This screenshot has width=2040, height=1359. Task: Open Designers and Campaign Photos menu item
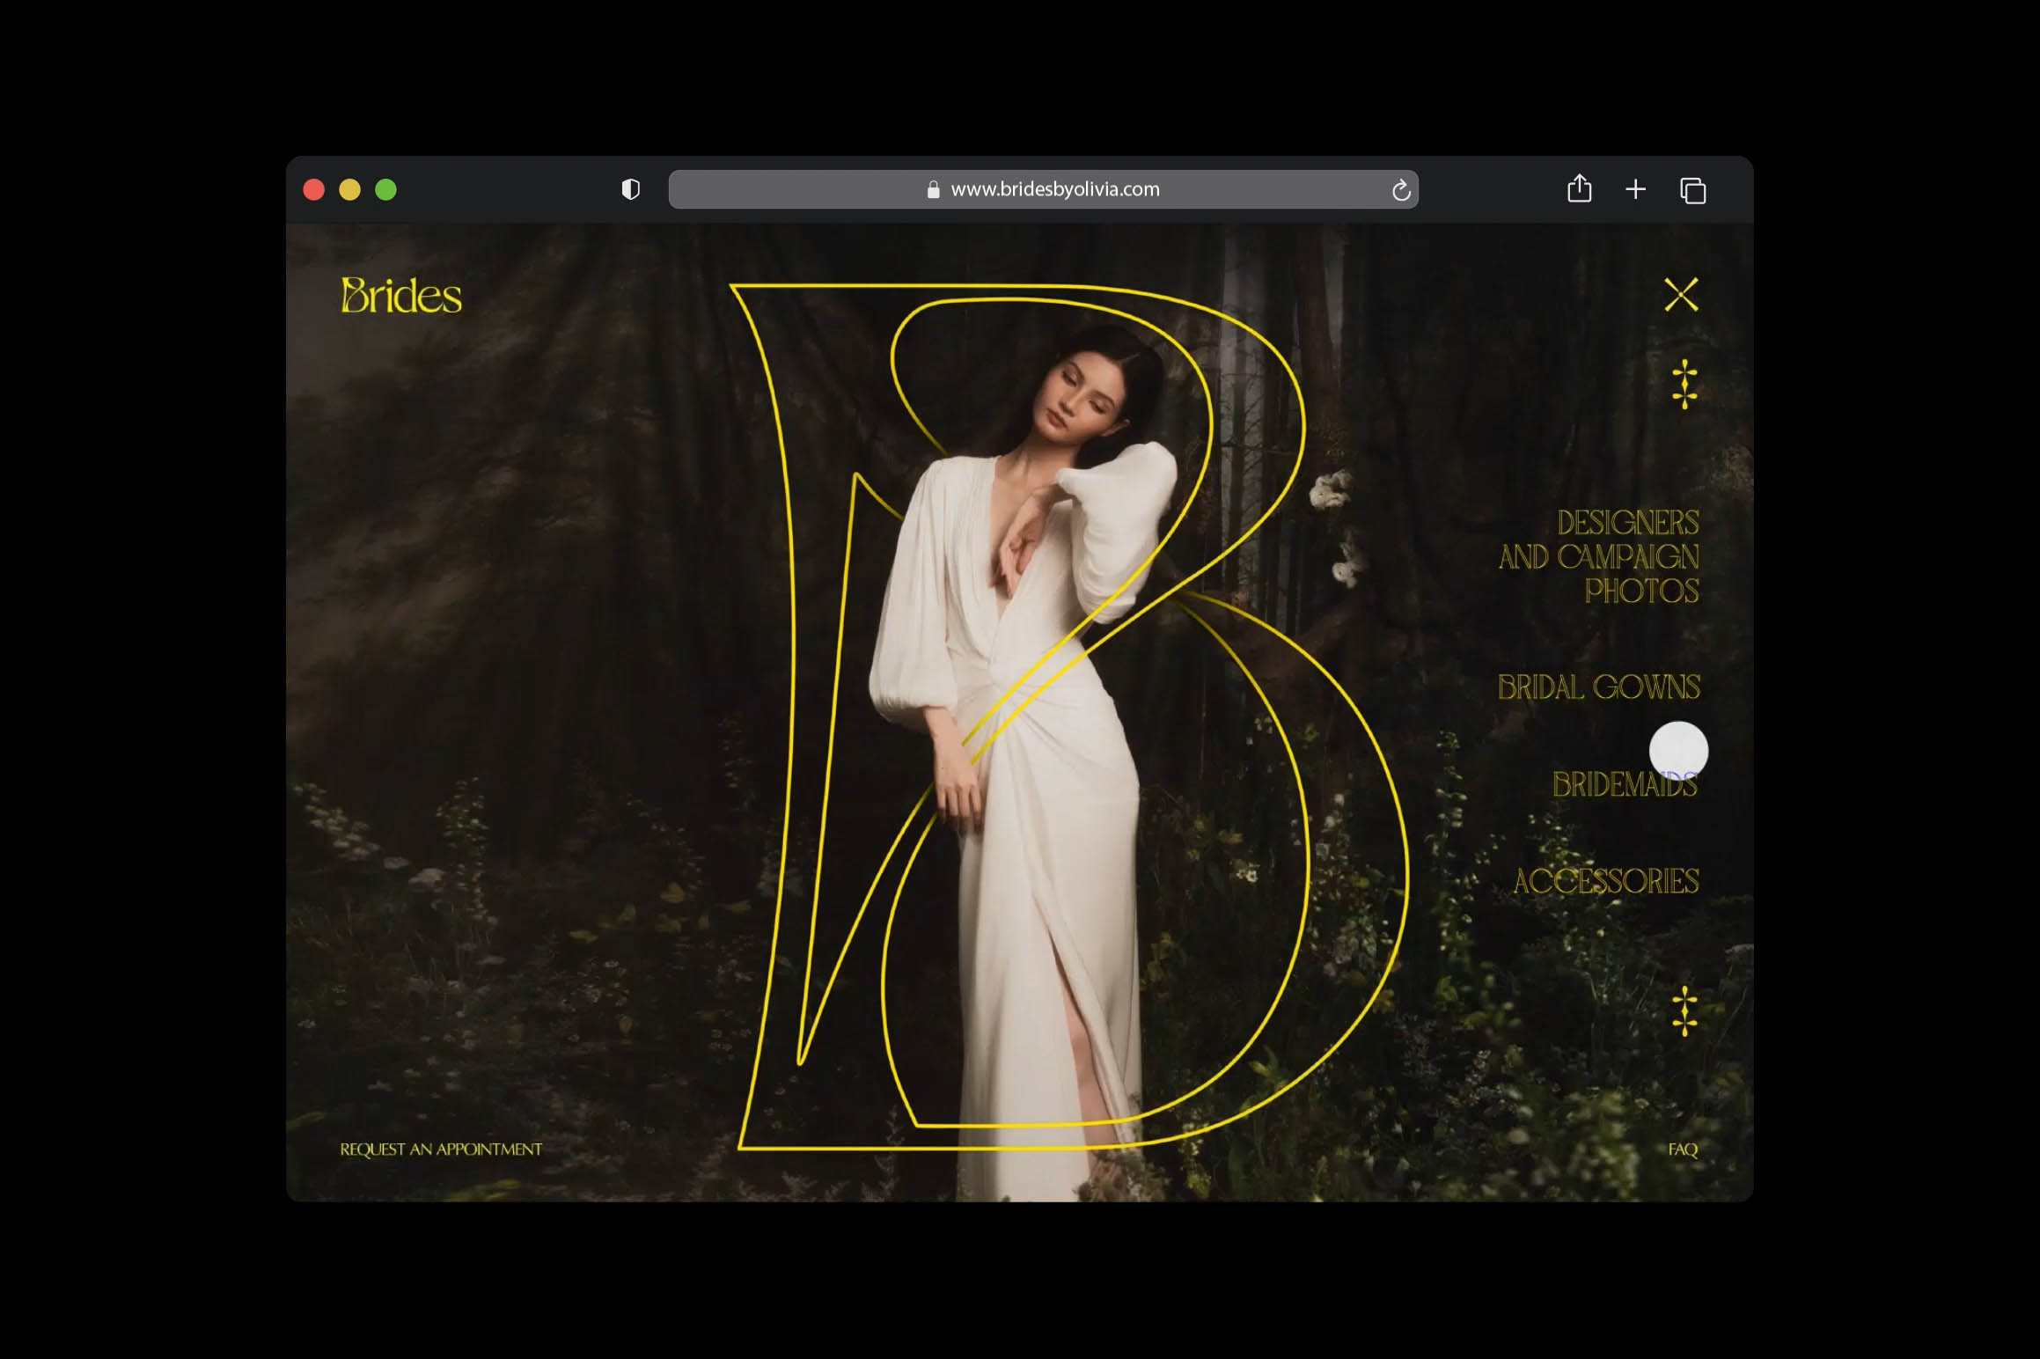[1599, 556]
